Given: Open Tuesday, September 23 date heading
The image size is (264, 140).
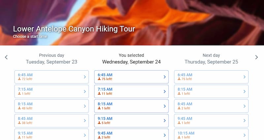Looking at the screenshot, I should (x=51, y=62).
